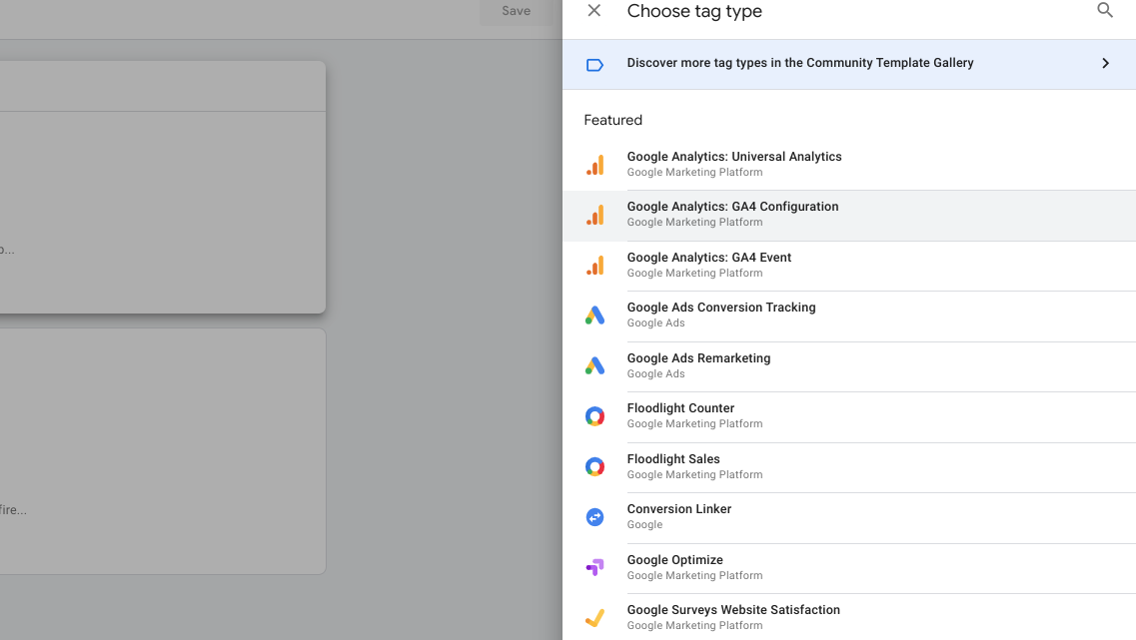Click Google Ads Conversion Tracking icon
Screen dimensions: 1136x640
pos(594,316)
